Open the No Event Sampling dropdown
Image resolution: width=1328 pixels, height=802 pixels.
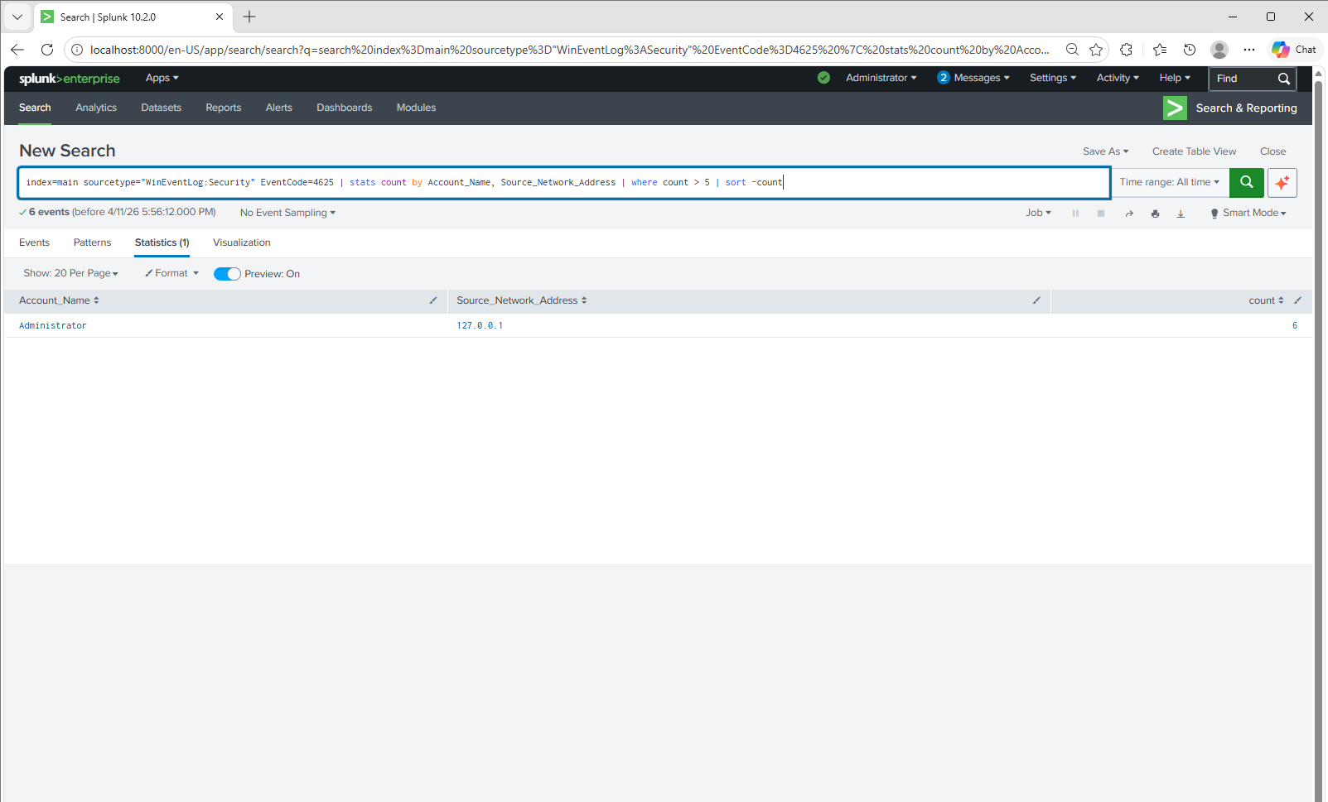click(x=288, y=213)
